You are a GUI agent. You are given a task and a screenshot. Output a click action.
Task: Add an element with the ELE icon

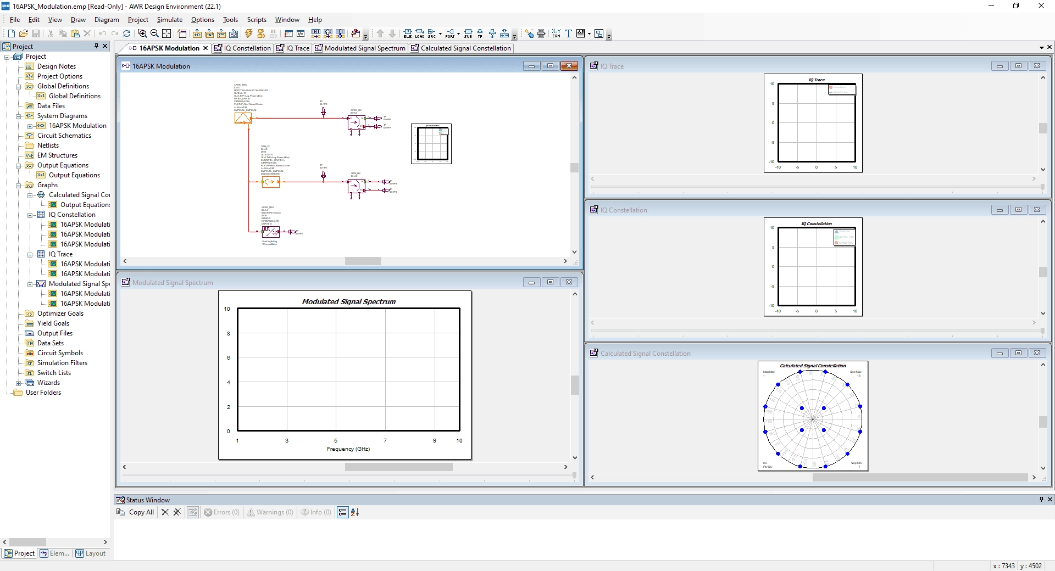coord(407,33)
